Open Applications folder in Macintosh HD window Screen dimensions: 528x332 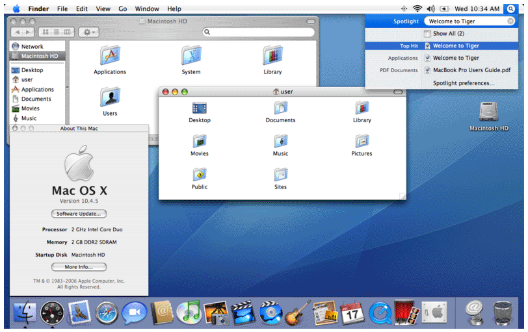pos(110,60)
